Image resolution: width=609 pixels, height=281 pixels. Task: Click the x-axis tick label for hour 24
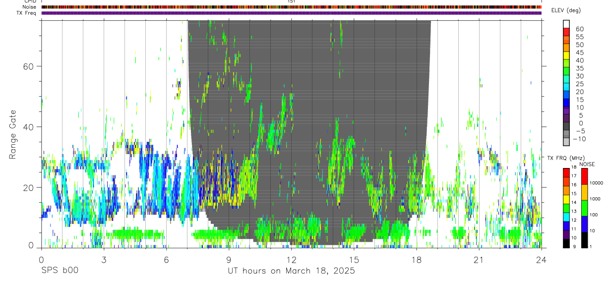pos(542,260)
